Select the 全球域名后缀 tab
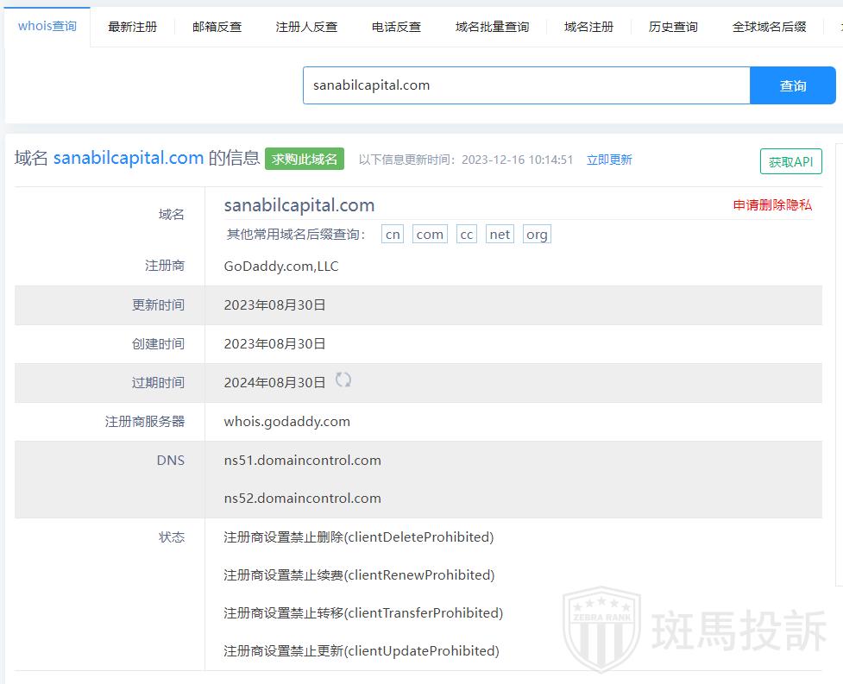Image resolution: width=843 pixels, height=684 pixels. 769,27
